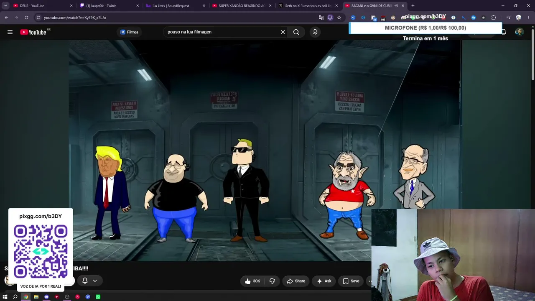Screen dimensions: 535x301
Task: Open the Shazam extension icon
Action: pyautogui.click(x=473, y=18)
